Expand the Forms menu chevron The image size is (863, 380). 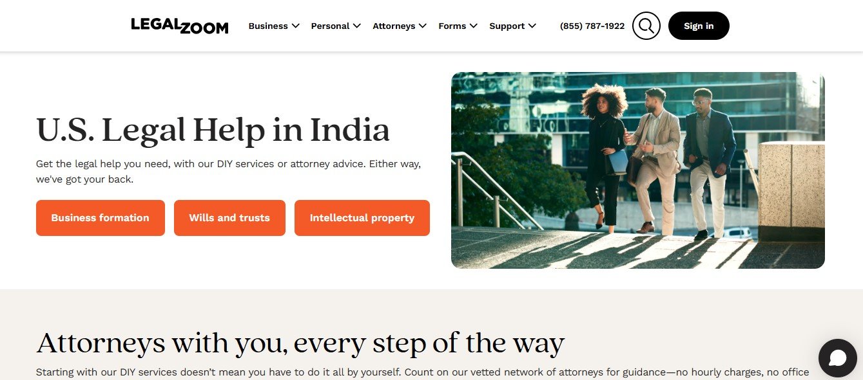[x=474, y=26]
